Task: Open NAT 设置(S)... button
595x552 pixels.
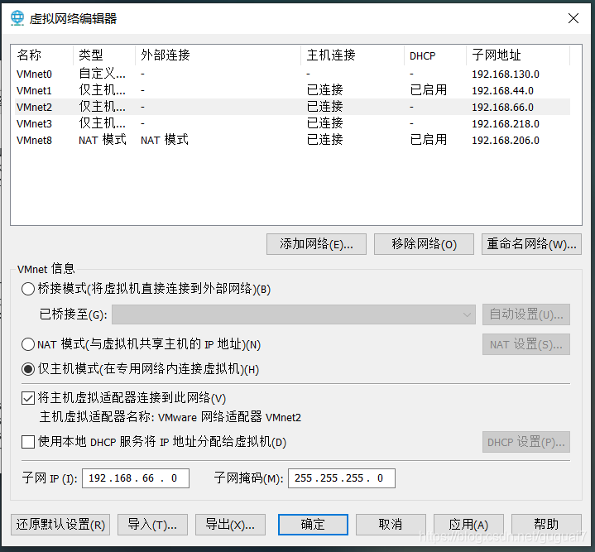Action: pyautogui.click(x=526, y=344)
